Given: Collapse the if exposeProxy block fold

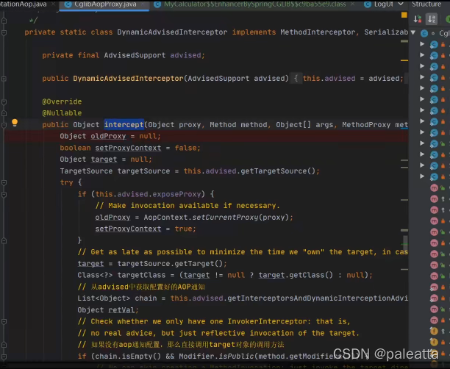Looking at the screenshot, I should point(4,195).
